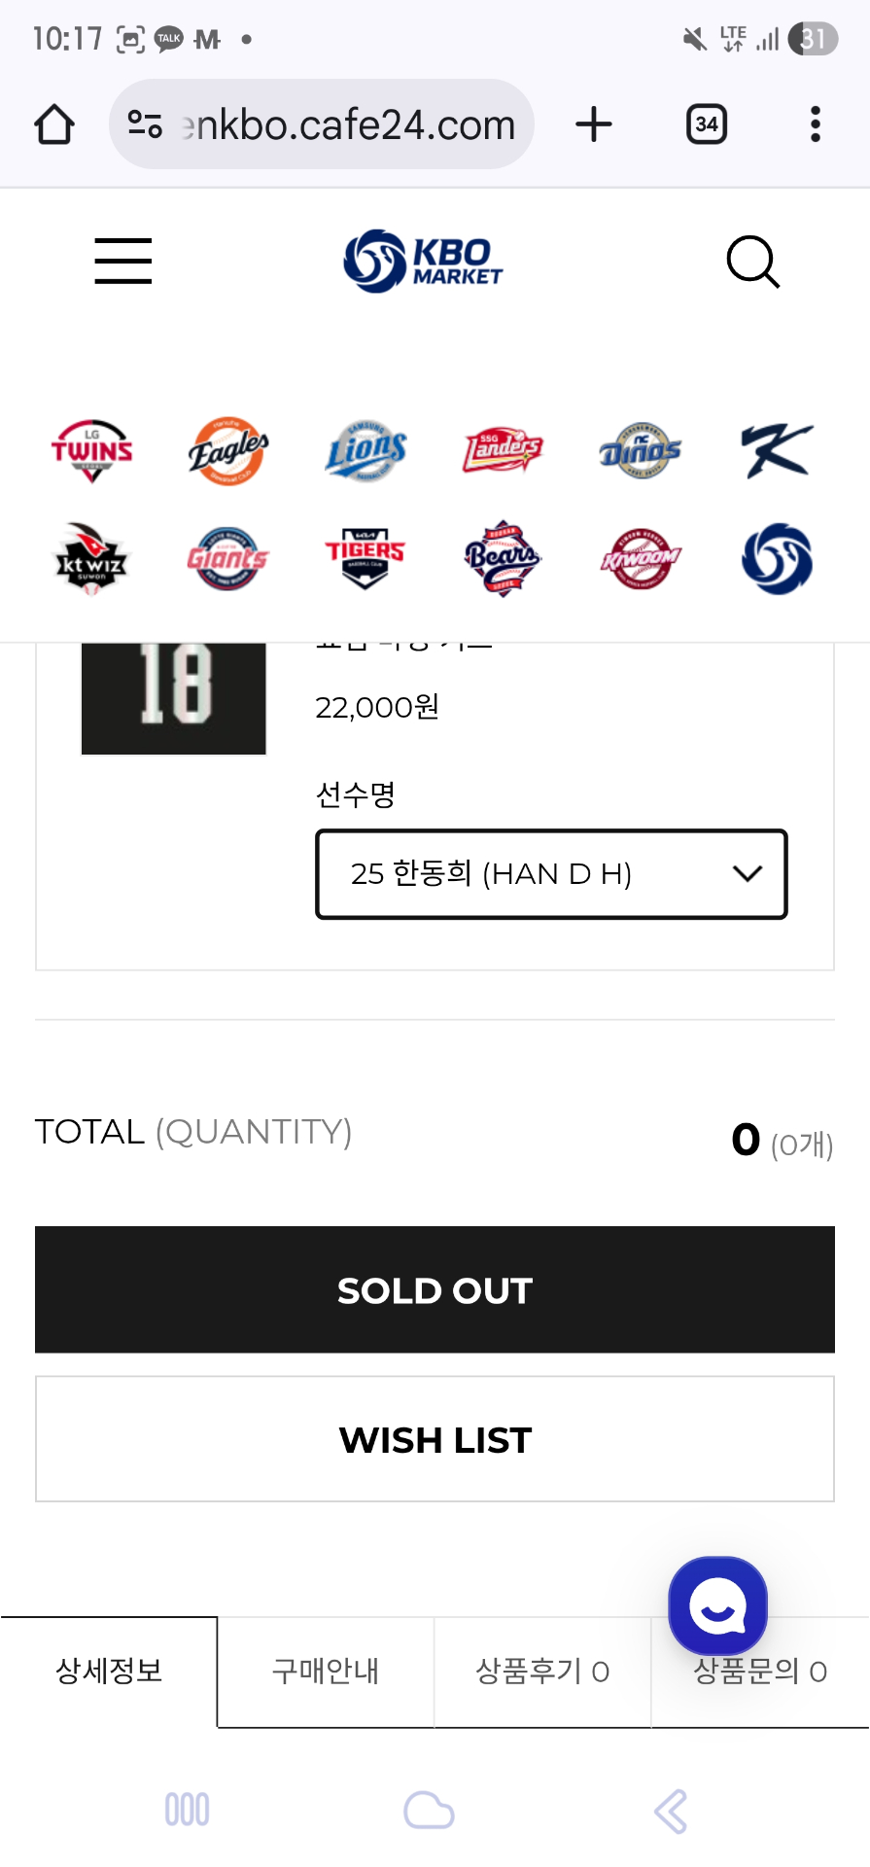870x1867 pixels.
Task: Select the Lotte Giants team logo
Action: pos(228,558)
